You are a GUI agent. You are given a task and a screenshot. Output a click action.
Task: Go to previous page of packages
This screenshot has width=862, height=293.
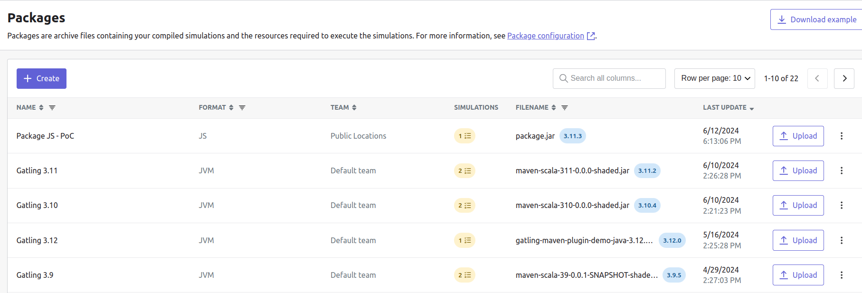817,78
